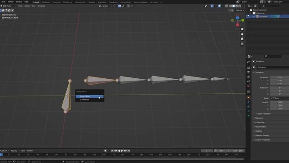Open the Scene properties tab
This screenshot has width=289, height=163.
click(248, 81)
